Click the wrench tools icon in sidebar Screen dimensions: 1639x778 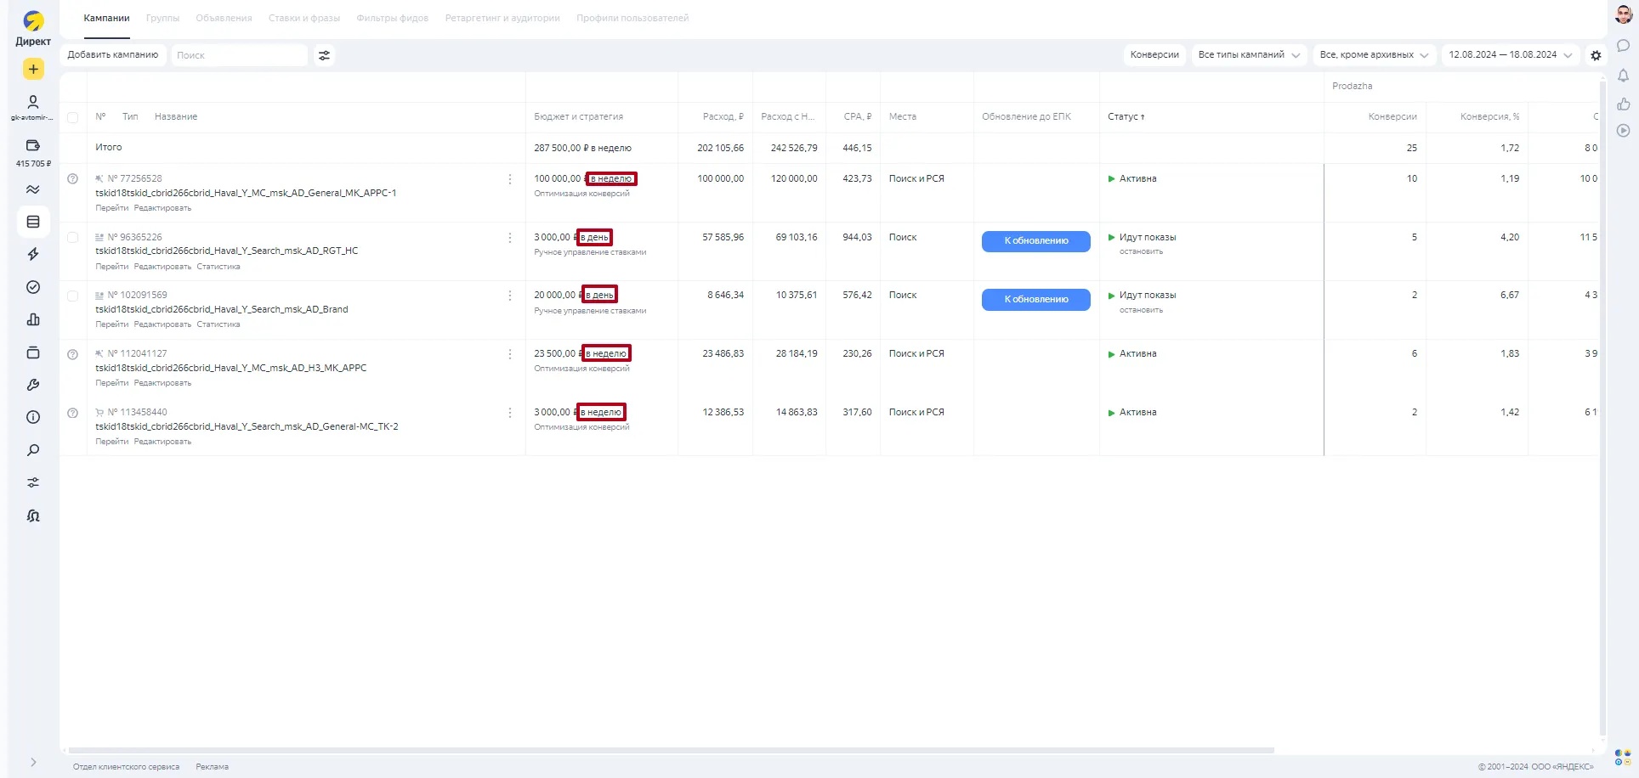click(x=33, y=385)
